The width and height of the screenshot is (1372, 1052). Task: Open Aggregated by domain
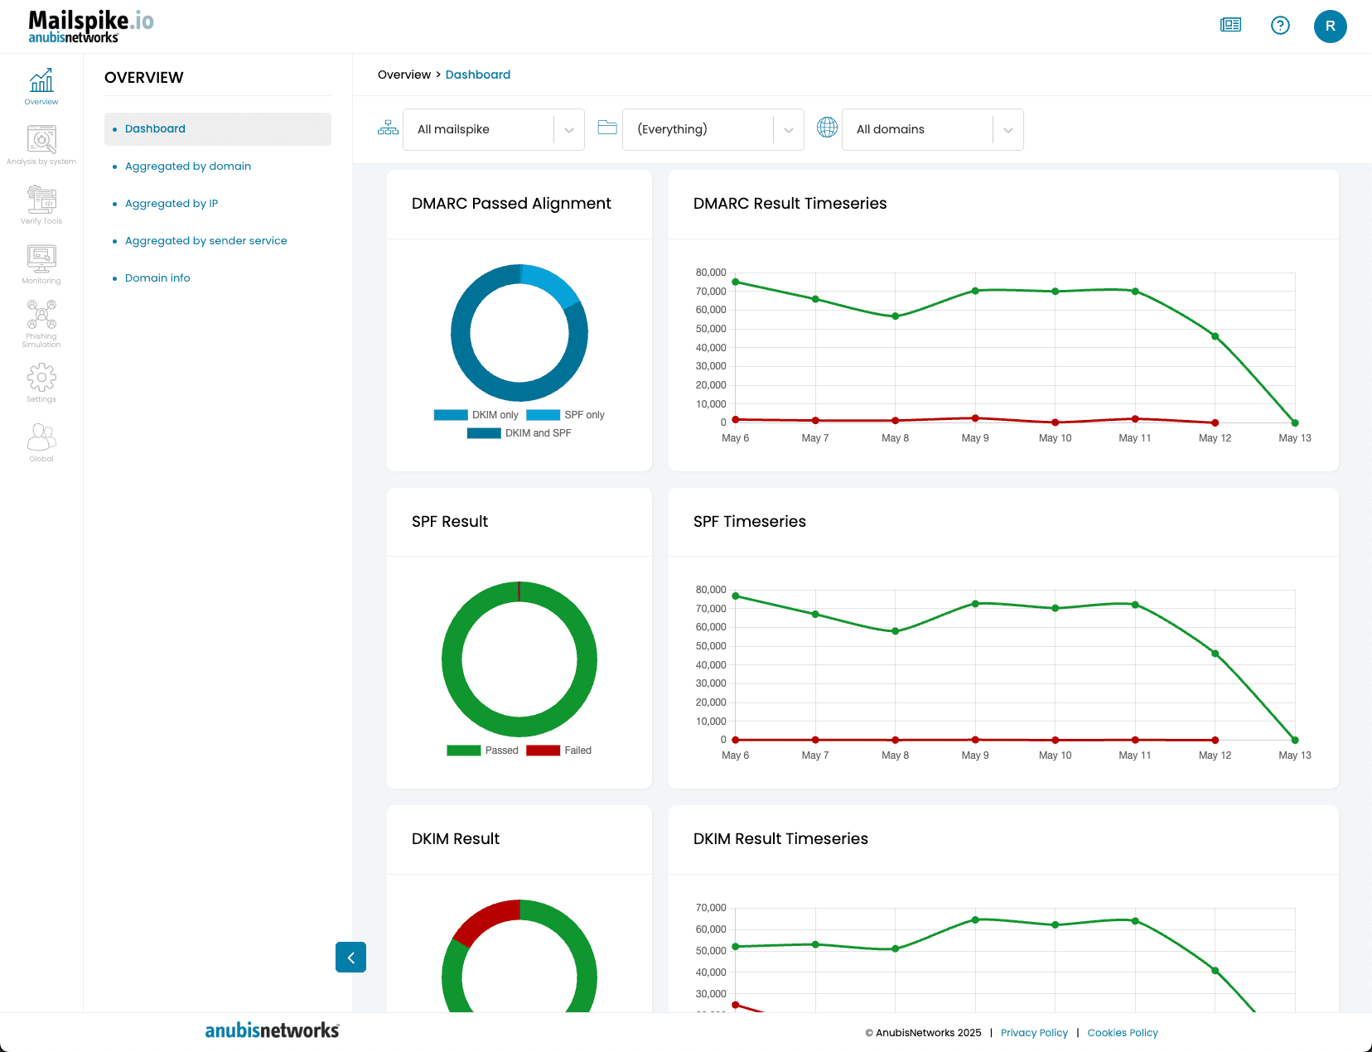click(x=188, y=166)
